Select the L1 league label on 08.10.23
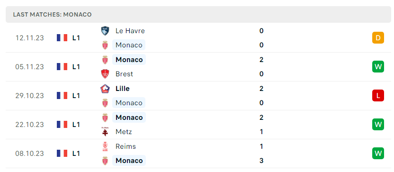The height and width of the screenshot is (172, 394). coord(76,154)
